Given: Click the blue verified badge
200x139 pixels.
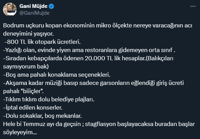Looking at the screenshot, I should [52, 6].
